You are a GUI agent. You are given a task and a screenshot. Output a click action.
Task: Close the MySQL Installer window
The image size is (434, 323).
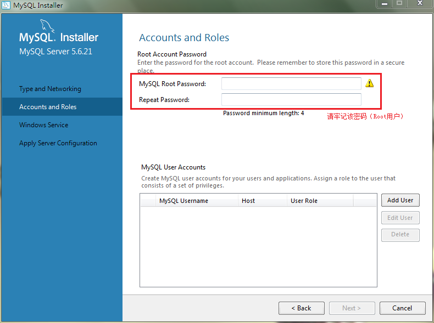click(420, 4)
